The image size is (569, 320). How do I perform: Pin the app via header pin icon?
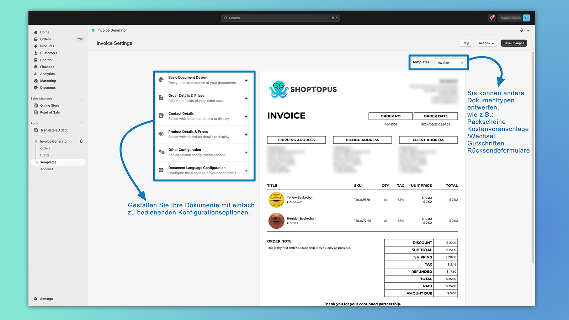pyautogui.click(x=521, y=30)
